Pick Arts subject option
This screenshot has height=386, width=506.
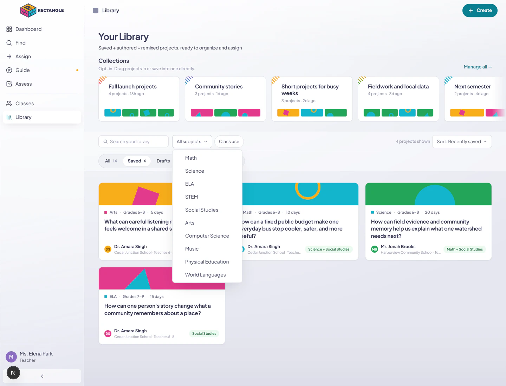(207, 223)
